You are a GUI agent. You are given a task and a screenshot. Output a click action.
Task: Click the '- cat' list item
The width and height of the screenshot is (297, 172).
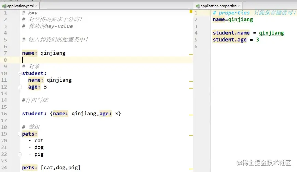pos(36,141)
